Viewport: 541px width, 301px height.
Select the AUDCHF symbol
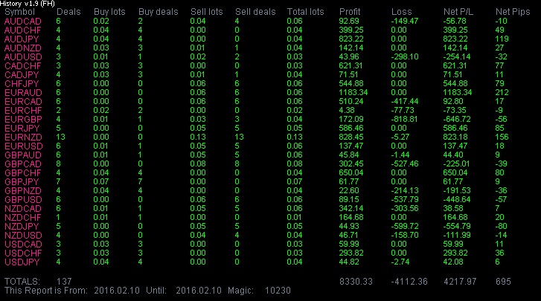pos(23,30)
